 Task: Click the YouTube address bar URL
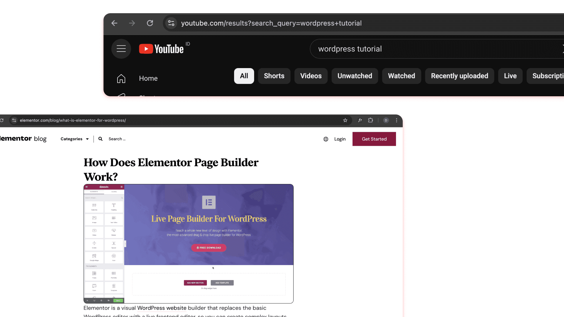click(x=271, y=23)
